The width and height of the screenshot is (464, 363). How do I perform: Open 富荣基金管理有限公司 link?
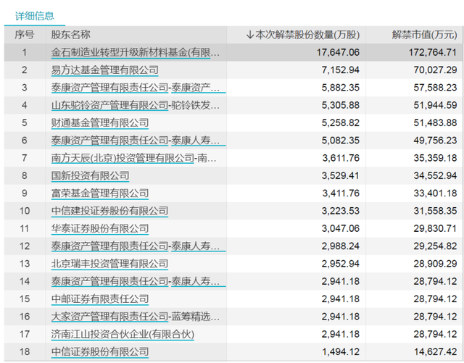[x=100, y=193]
